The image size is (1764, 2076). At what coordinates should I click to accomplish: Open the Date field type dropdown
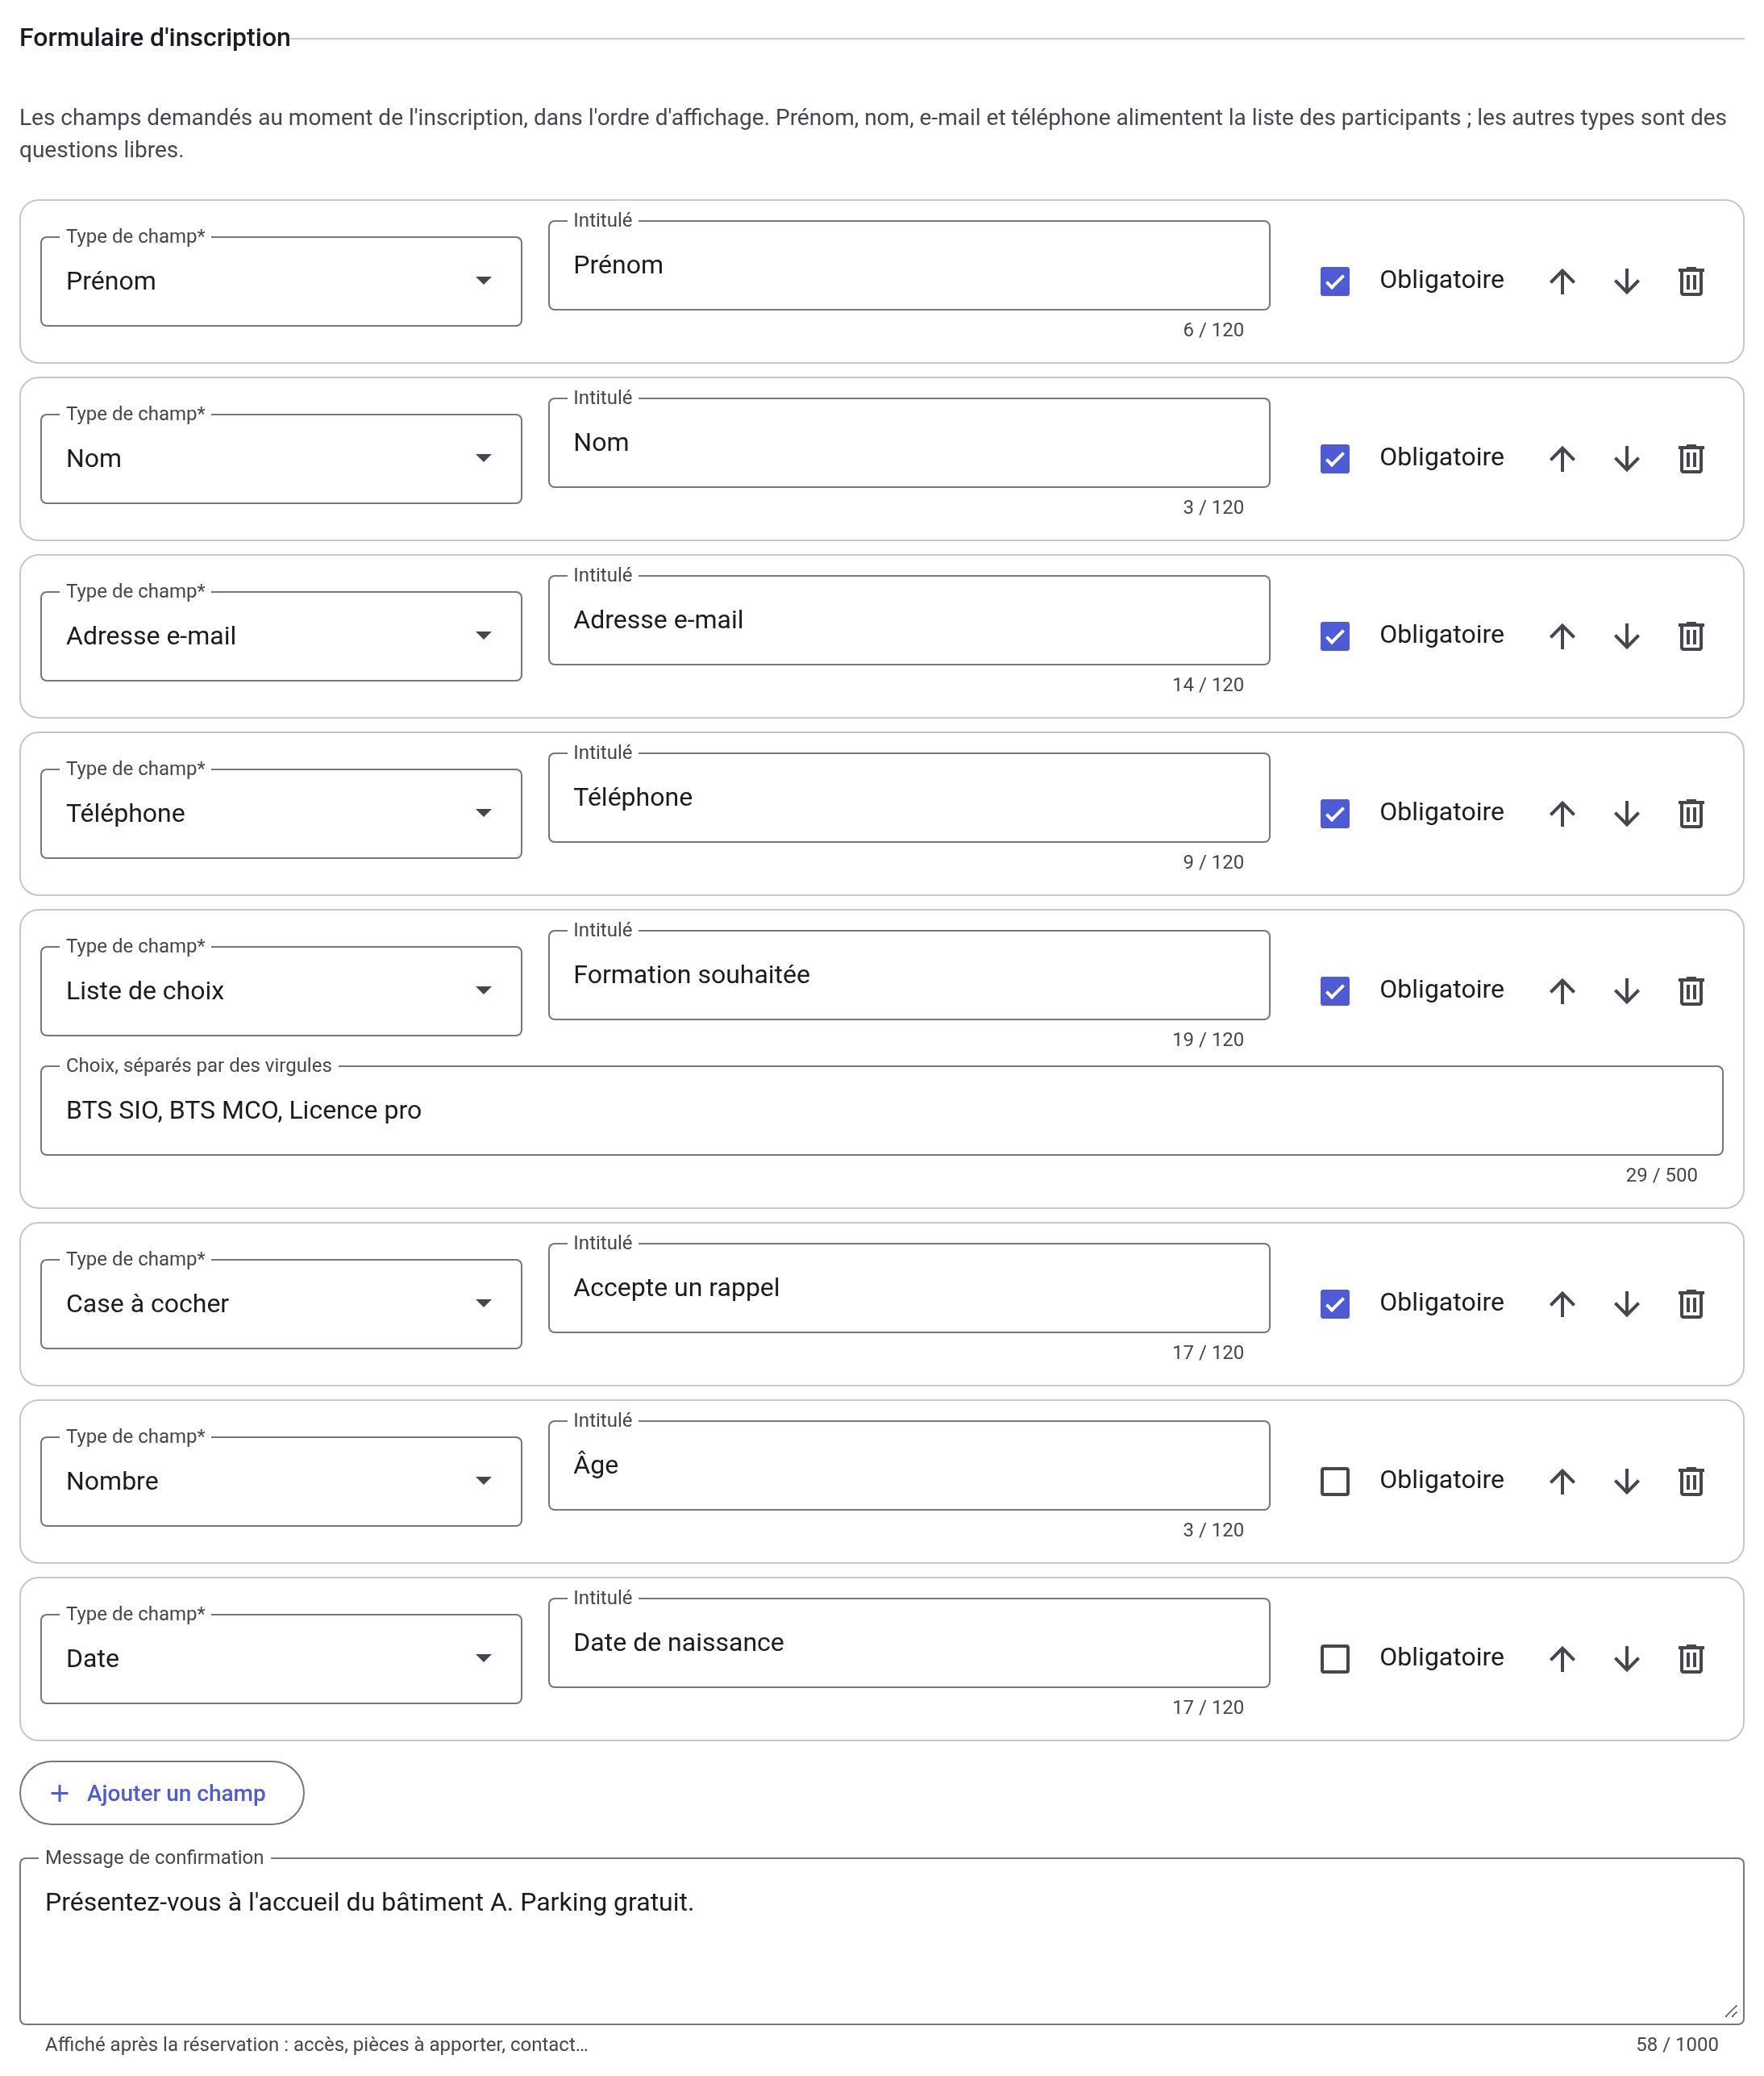(281, 1659)
